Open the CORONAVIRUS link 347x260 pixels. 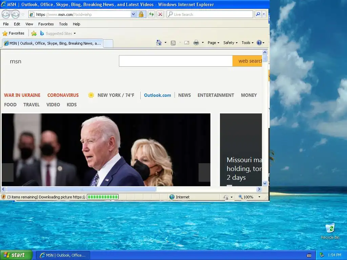point(63,95)
